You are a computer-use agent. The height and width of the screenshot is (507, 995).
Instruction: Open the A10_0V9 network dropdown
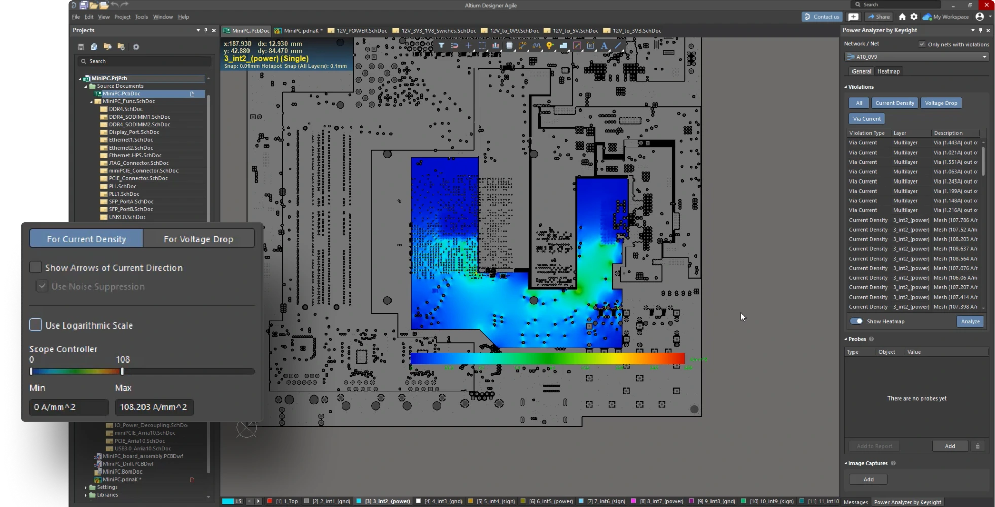coord(917,57)
